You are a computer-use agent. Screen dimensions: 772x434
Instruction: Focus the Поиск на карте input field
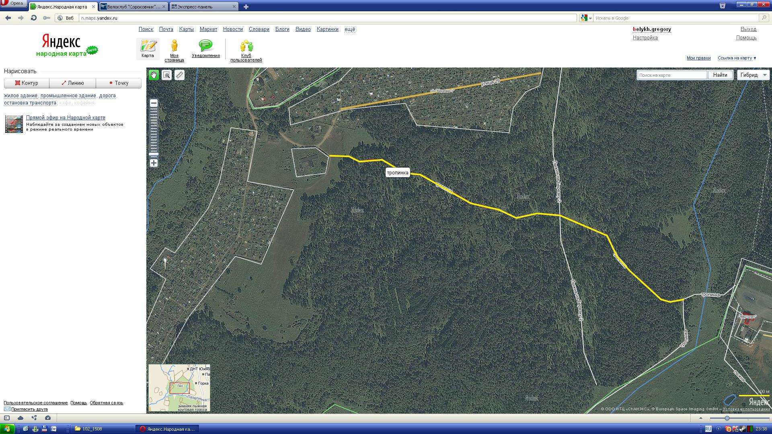pos(672,75)
